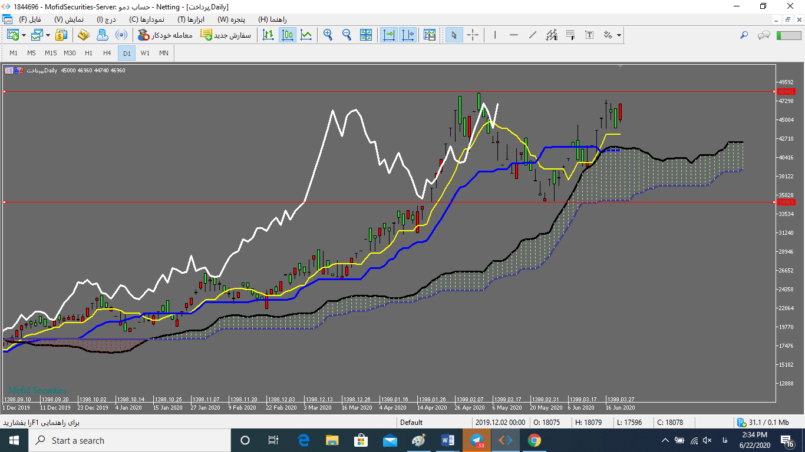
Task: Click the chart table icon beside the symbol name
Action: point(9,70)
